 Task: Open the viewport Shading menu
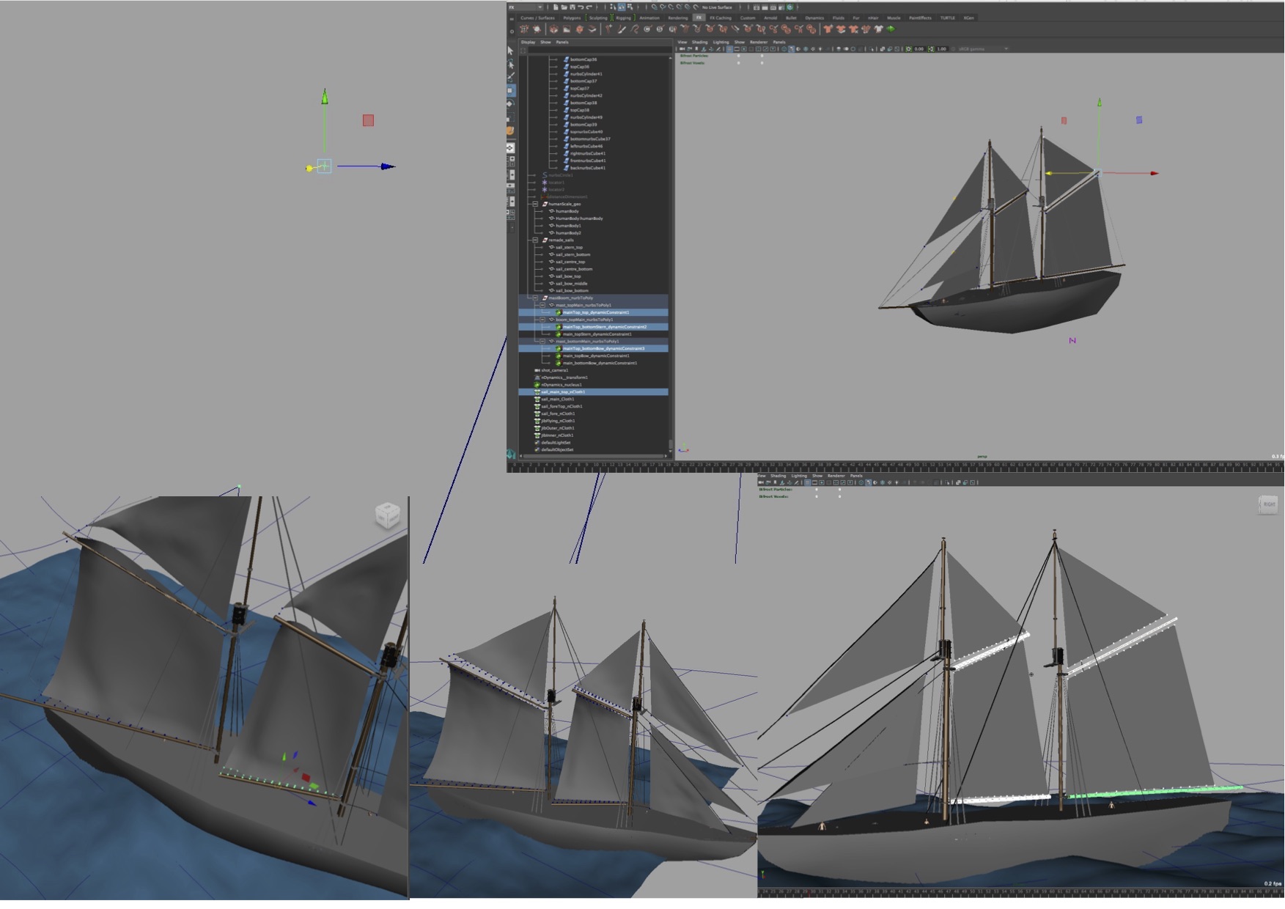tap(700, 42)
